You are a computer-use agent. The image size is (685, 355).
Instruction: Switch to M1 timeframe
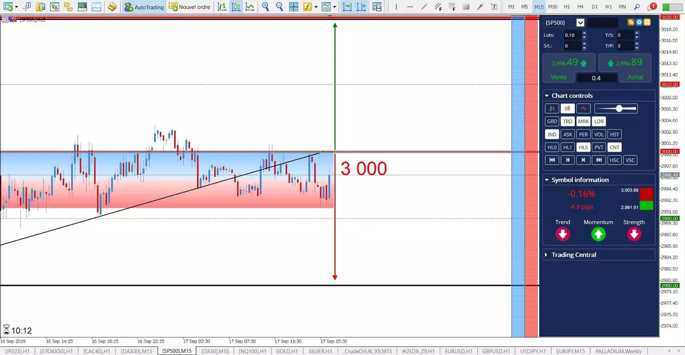coord(511,7)
